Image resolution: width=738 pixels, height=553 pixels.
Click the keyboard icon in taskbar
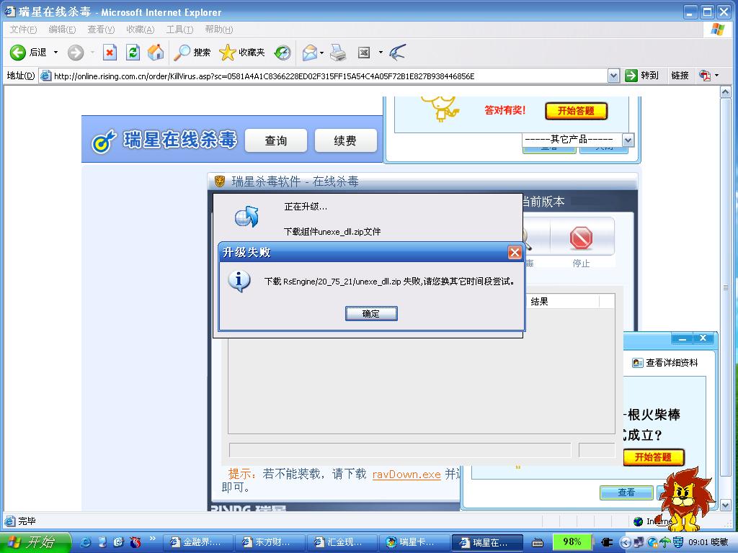tap(538, 543)
